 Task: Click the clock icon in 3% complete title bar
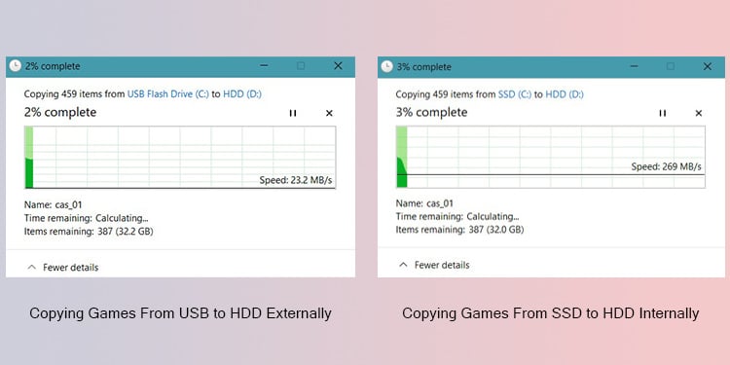click(x=386, y=66)
